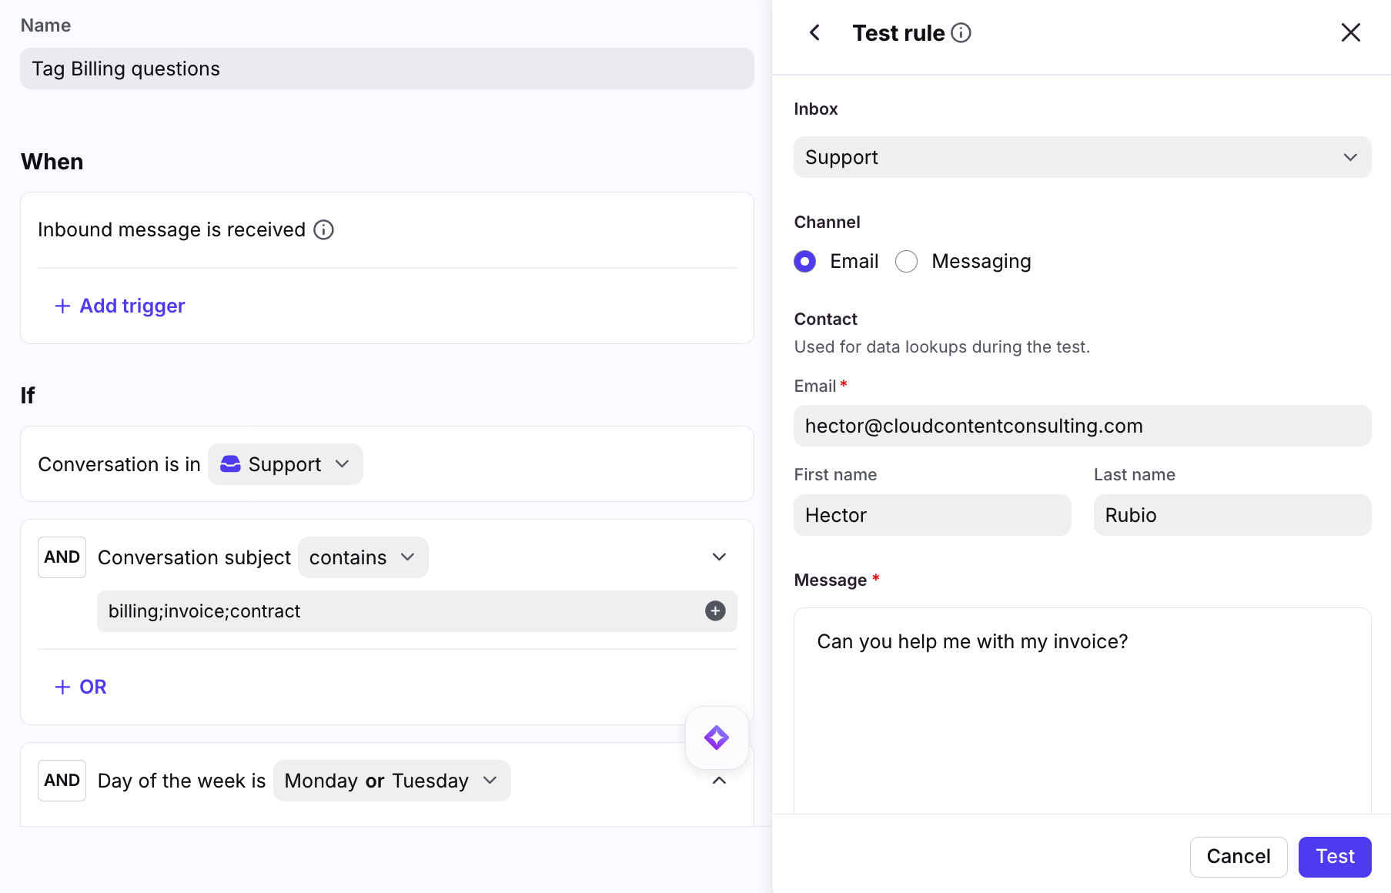Image resolution: width=1391 pixels, height=893 pixels.
Task: Open the contains operator dropdown
Action: 363,557
